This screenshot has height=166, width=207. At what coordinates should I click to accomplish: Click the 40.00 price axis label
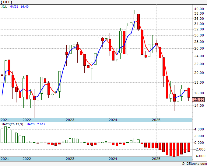199,9
